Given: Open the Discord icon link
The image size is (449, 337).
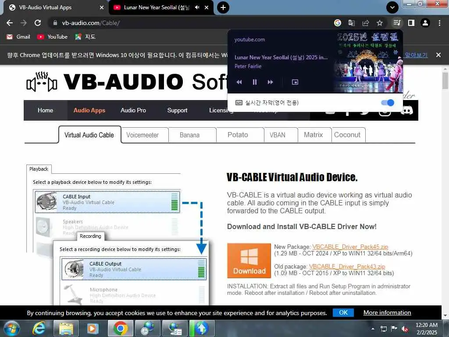Looking at the screenshot, I should tap(407, 110).
